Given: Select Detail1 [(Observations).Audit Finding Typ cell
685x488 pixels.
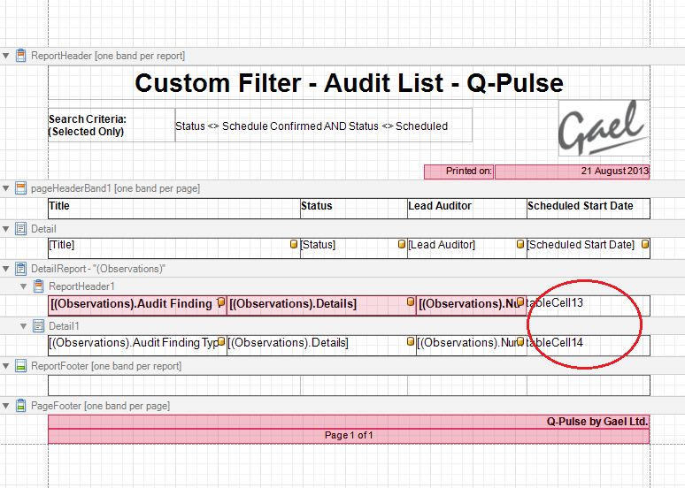Looking at the screenshot, I should [137, 346].
